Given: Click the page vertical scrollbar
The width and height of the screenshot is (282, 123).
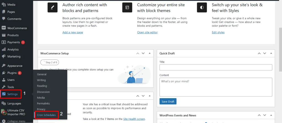Looking at the screenshot, I should tap(280, 50).
